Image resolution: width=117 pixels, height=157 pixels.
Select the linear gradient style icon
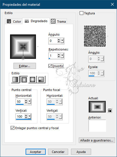[15, 80]
